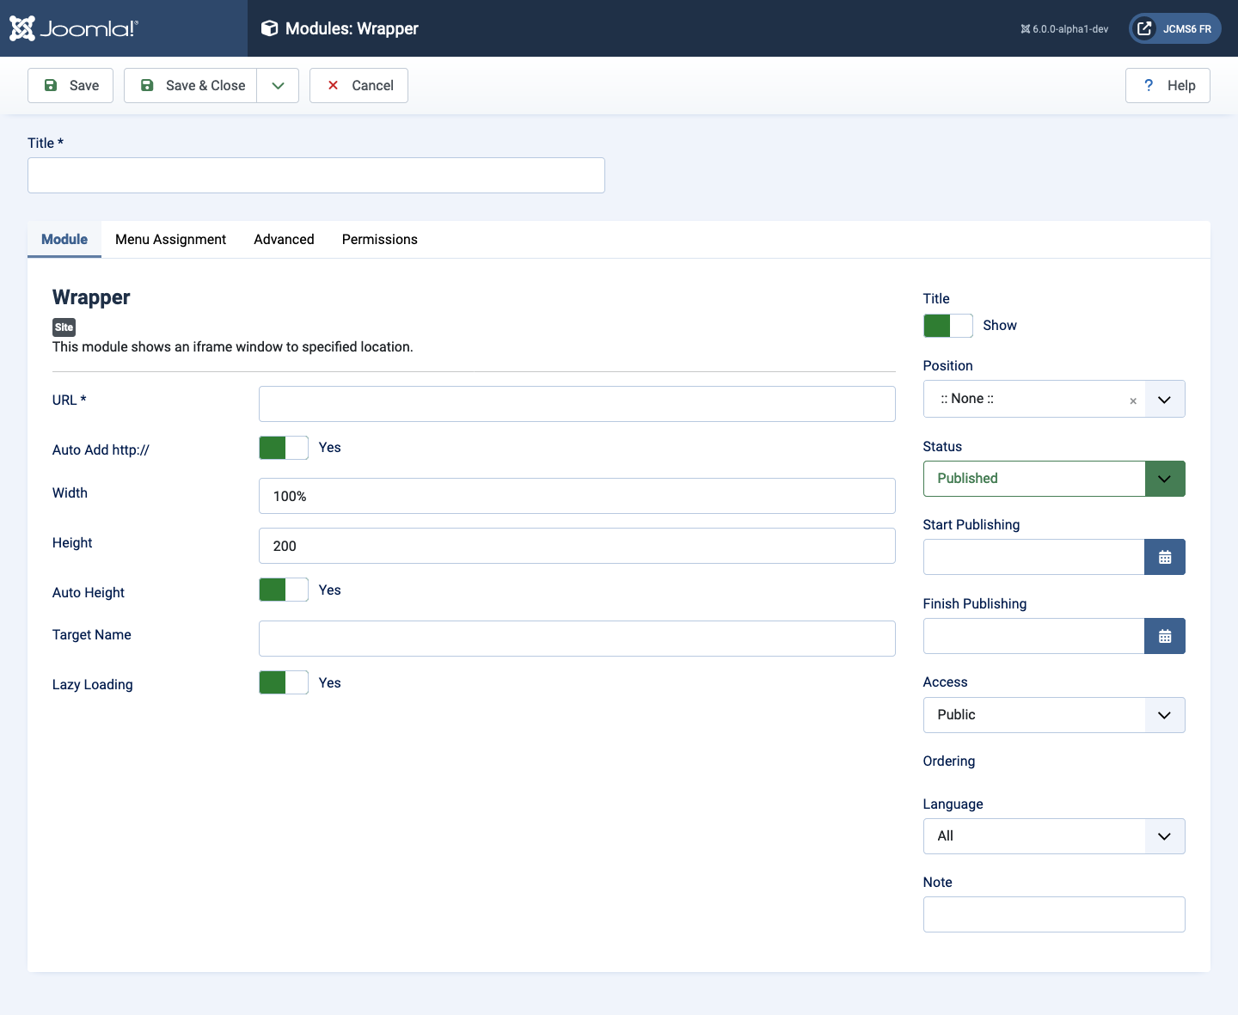Click the Site badge under Wrapper
The height and width of the screenshot is (1015, 1238).
click(64, 327)
